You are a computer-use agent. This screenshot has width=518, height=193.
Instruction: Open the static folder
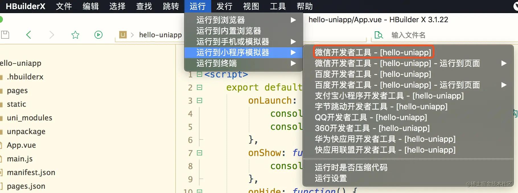[17, 104]
